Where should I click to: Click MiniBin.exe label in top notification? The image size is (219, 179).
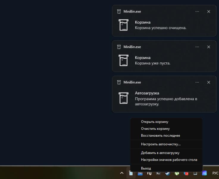pos(132,11)
